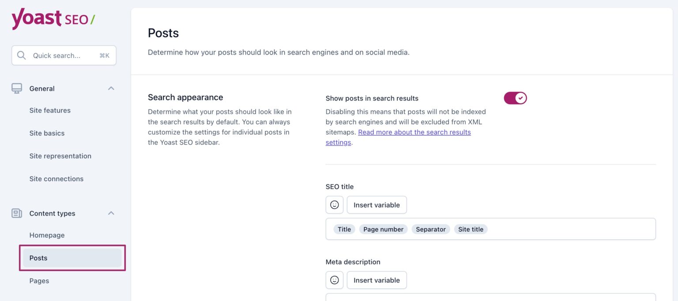The width and height of the screenshot is (678, 301).
Task: Collapse the Content types section
Action: pyautogui.click(x=112, y=212)
